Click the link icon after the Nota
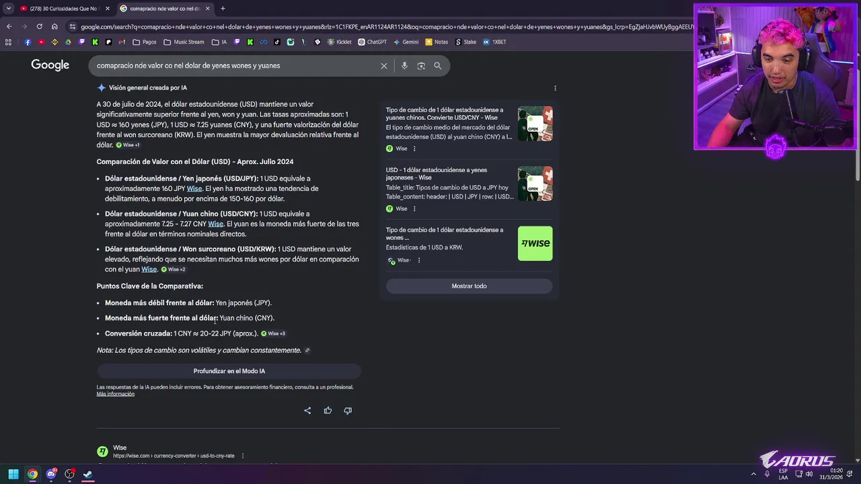The height and width of the screenshot is (484, 861). [x=307, y=350]
